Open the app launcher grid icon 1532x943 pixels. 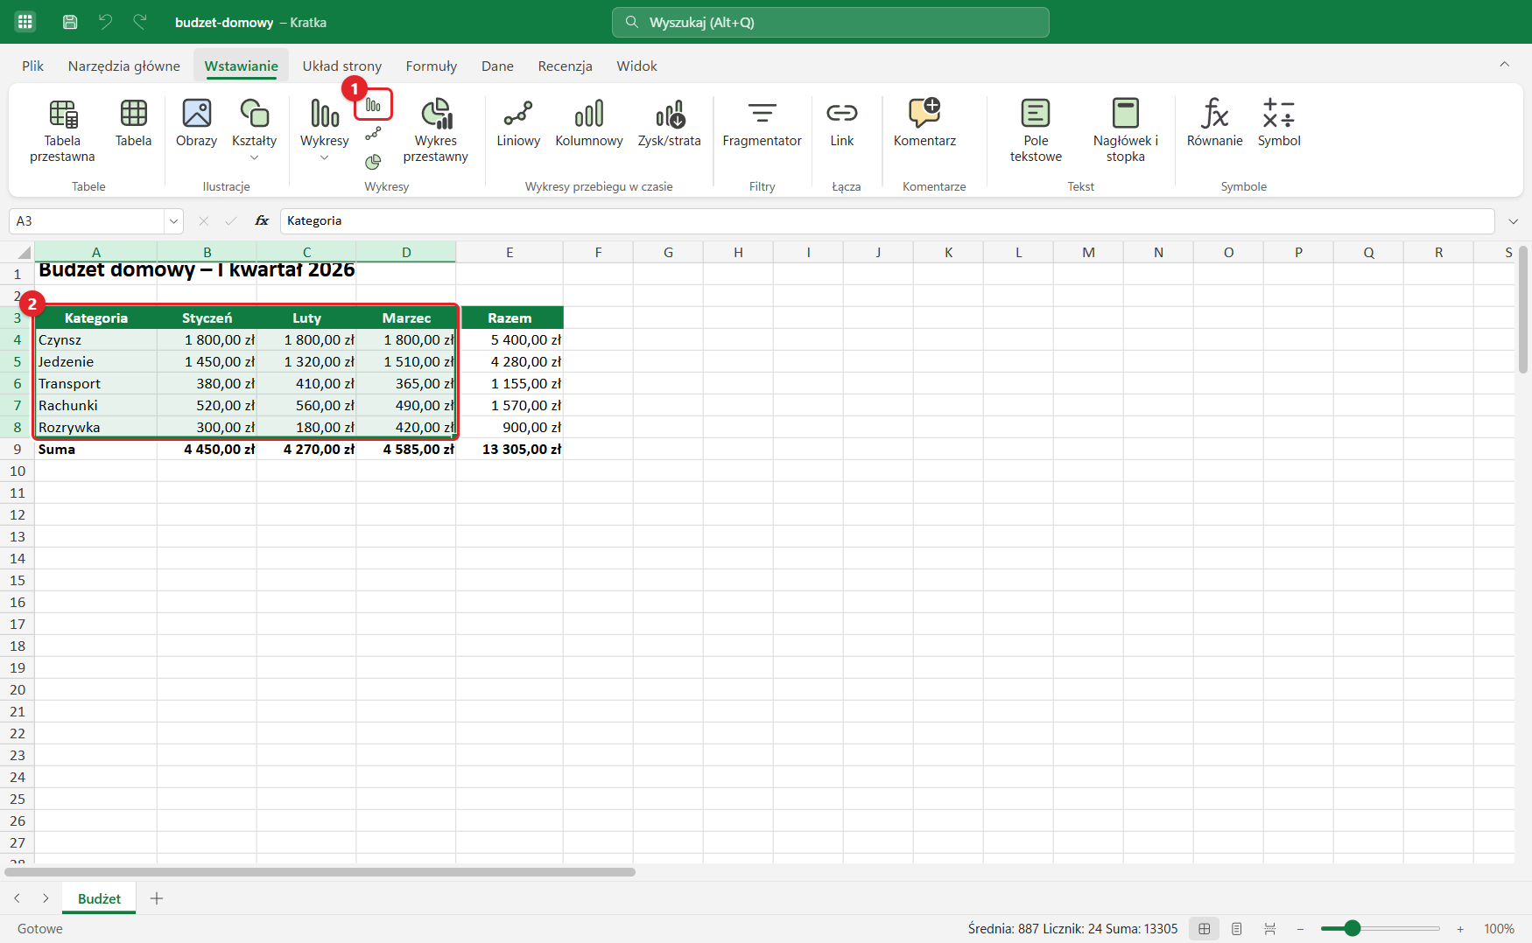coord(25,22)
